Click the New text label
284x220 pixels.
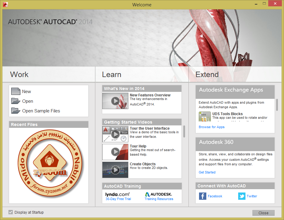(x=26, y=92)
